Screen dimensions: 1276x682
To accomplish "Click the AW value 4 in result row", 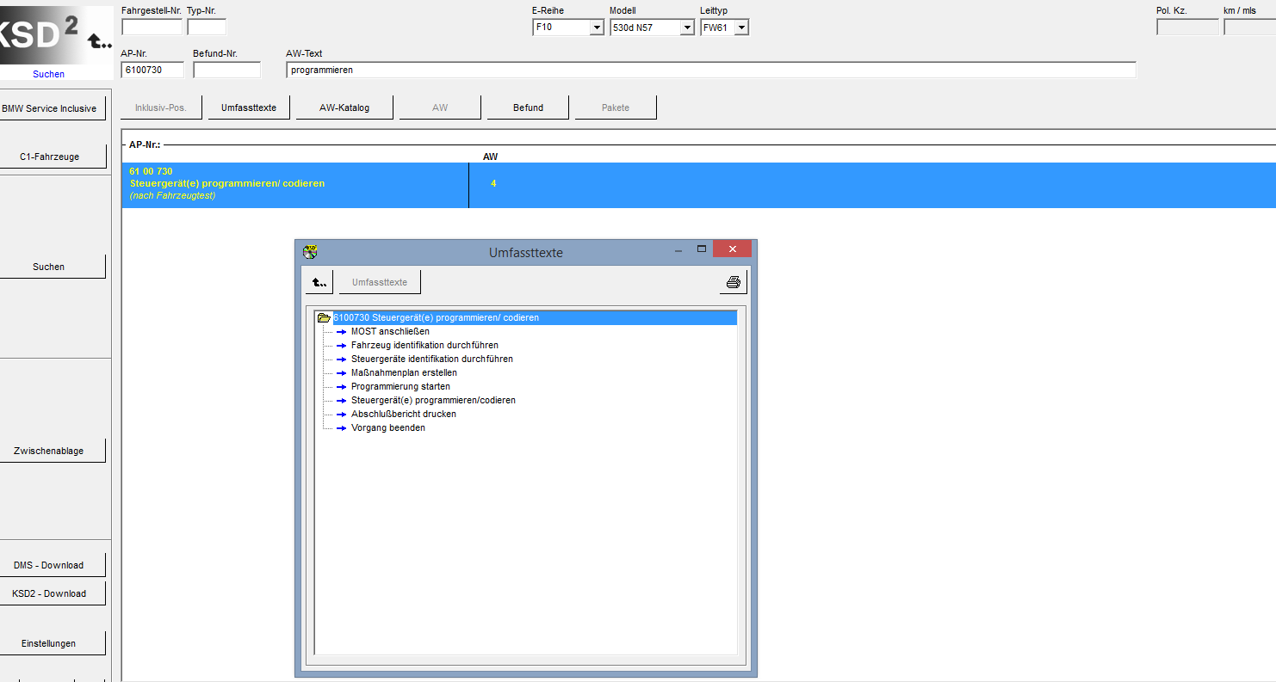I will 493,183.
